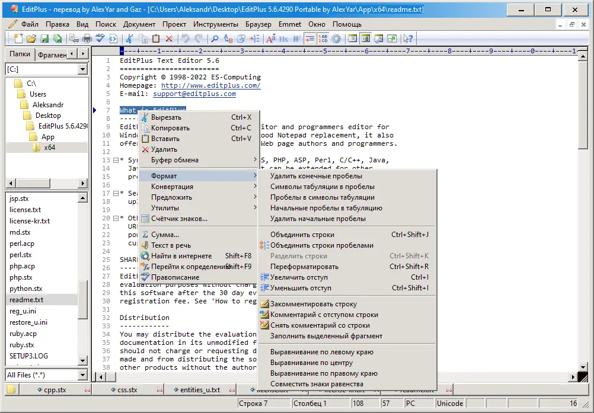Open the http://www.editplus.com/ homepage link
Viewport: 594px width, 413px height.
pos(210,85)
